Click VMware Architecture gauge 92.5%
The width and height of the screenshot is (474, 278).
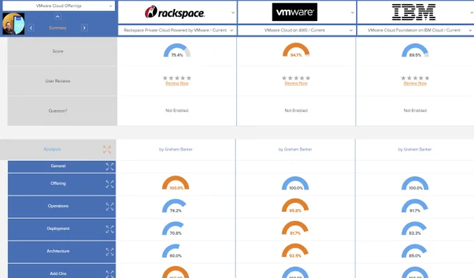295,251
